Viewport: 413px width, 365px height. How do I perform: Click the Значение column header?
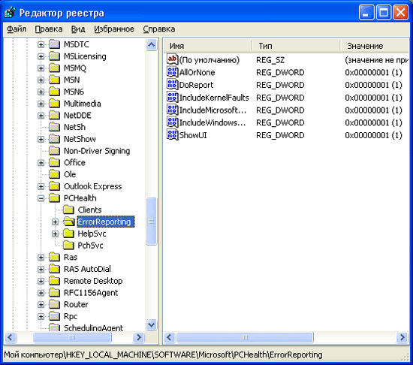[x=374, y=46]
